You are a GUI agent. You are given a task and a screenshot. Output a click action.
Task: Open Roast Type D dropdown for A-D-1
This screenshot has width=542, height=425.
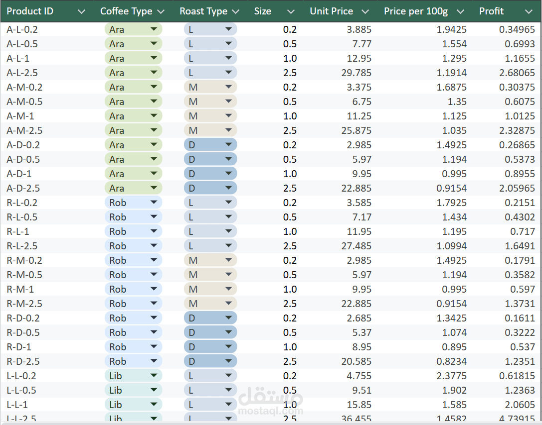tap(228, 174)
